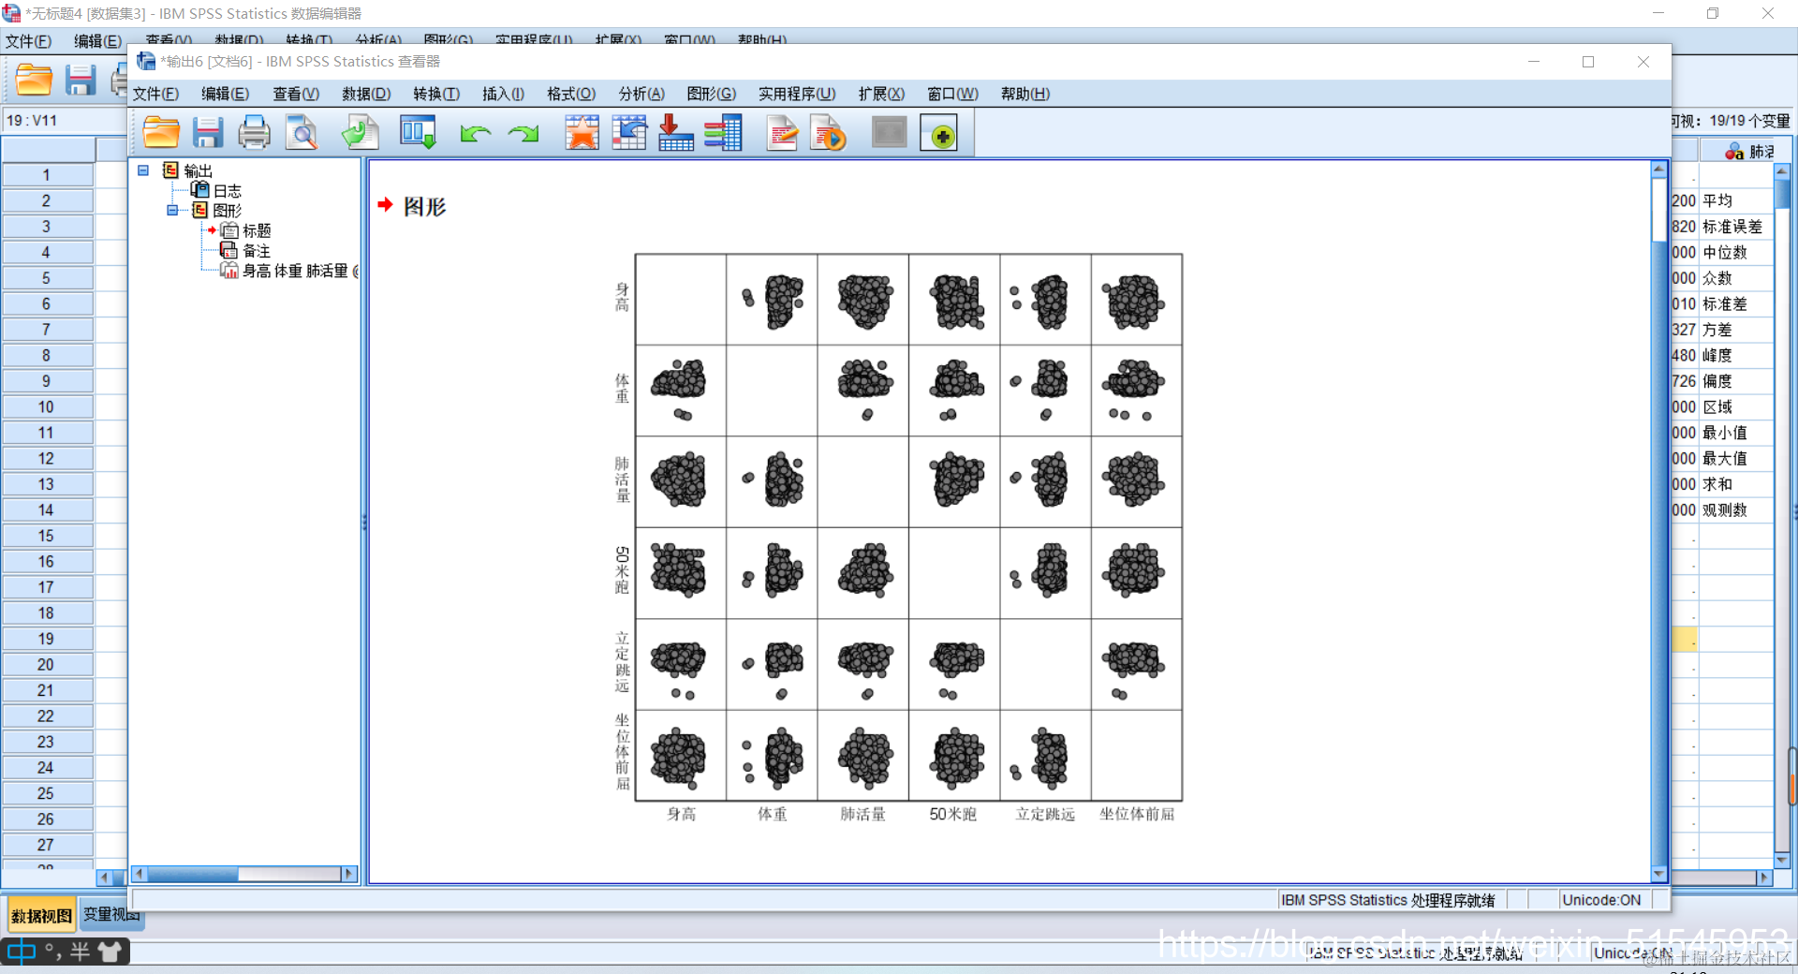Open the viewer 查看(V) menu

(x=296, y=94)
